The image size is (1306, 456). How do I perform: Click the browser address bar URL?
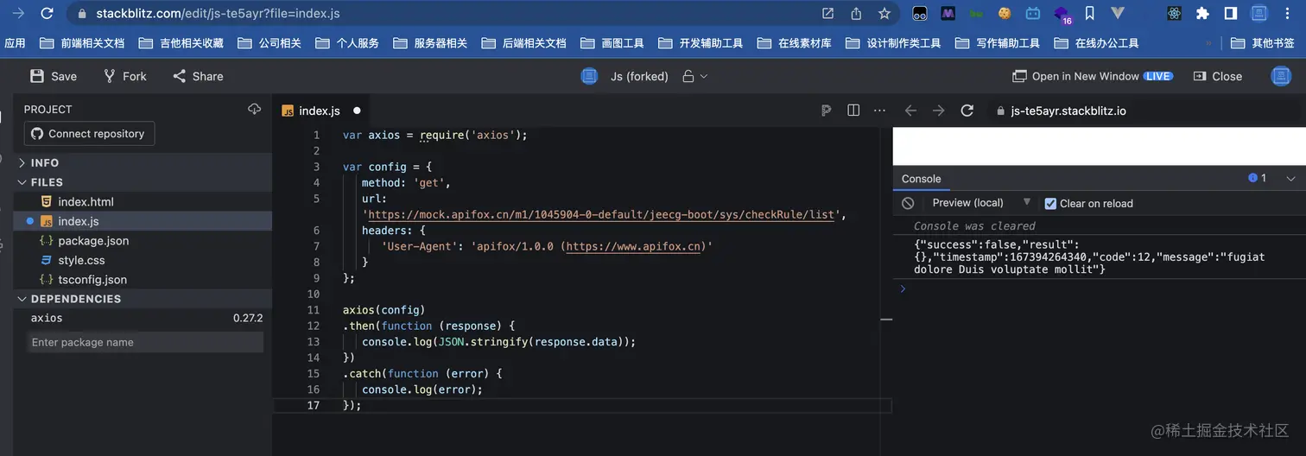click(x=218, y=14)
